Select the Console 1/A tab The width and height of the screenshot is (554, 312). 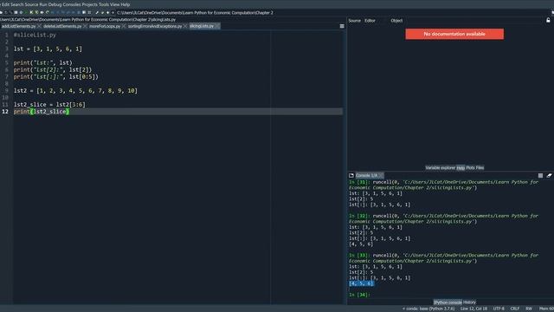[x=366, y=175]
